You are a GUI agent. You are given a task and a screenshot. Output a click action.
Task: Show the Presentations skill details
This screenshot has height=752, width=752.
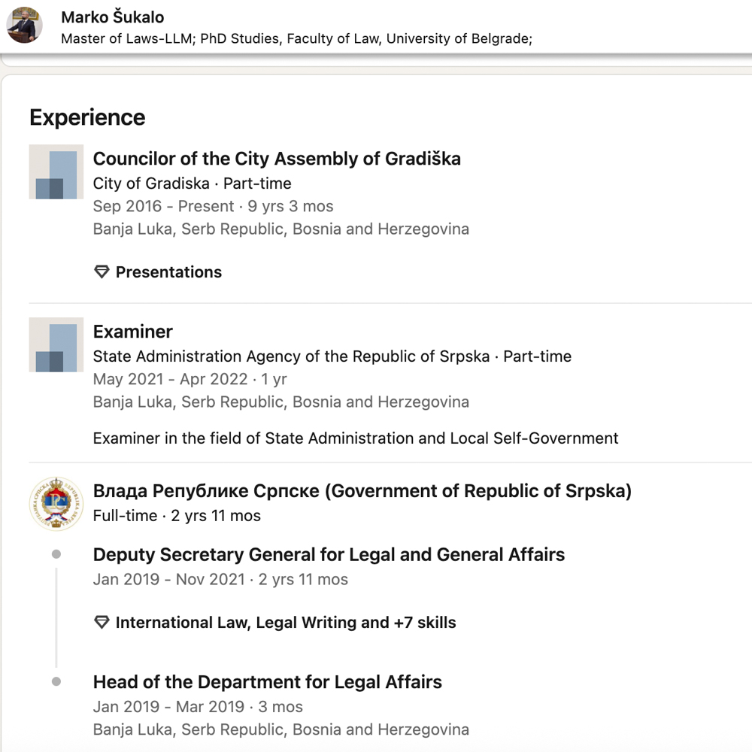tap(168, 272)
